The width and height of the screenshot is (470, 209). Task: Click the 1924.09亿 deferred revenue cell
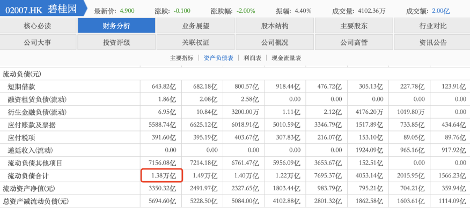pos(369,151)
